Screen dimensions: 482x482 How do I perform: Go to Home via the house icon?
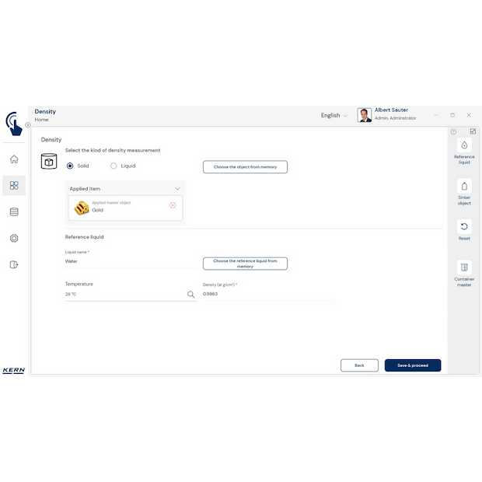coord(14,159)
